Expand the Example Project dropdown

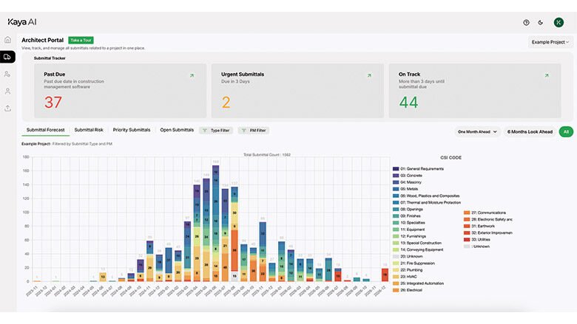[550, 42]
